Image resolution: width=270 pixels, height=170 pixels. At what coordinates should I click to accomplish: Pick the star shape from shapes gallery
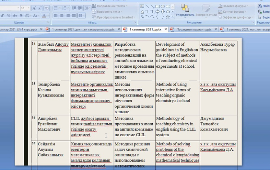pos(168,17)
